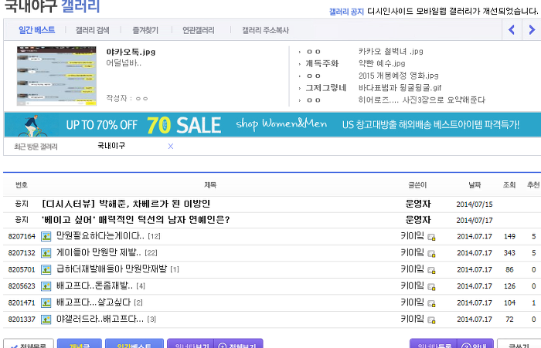Viewport: 541px width, 348px height.
Task: Click the 글쓴이 column header
Action: pos(417,185)
